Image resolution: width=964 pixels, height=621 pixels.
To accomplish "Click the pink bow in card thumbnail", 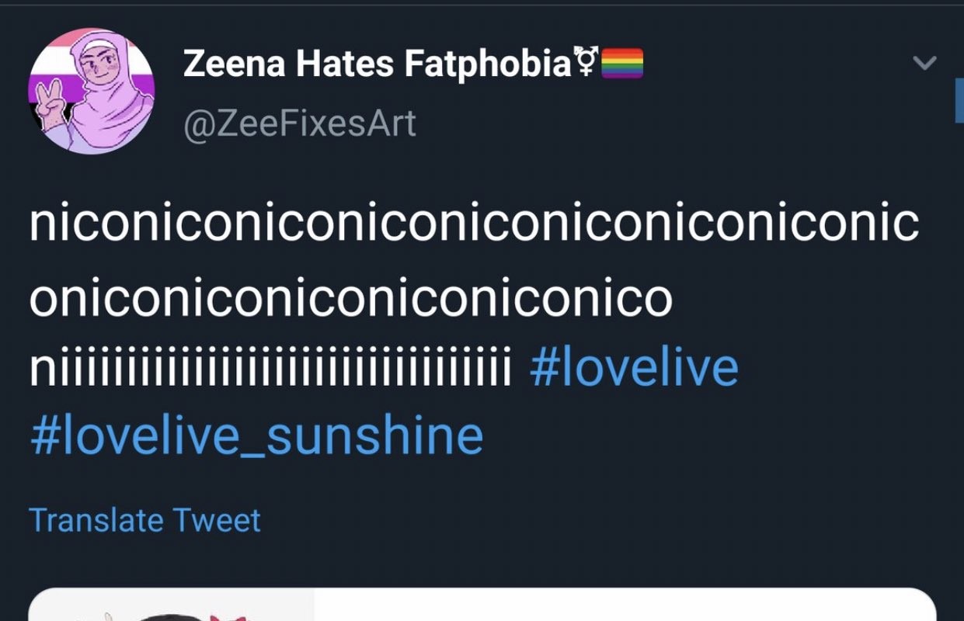I will pyautogui.click(x=231, y=616).
